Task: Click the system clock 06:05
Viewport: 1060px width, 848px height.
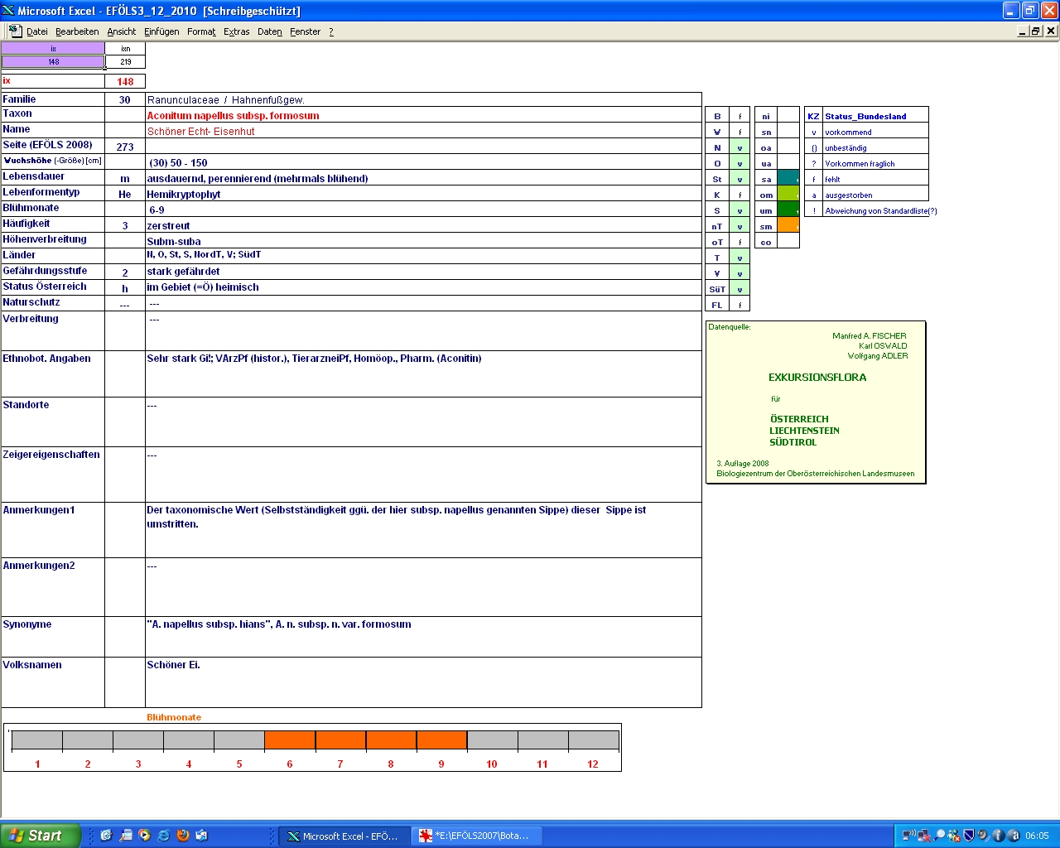Action: [1037, 836]
